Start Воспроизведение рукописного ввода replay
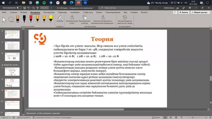This screenshot has width=212, height=119. coord(125,20)
